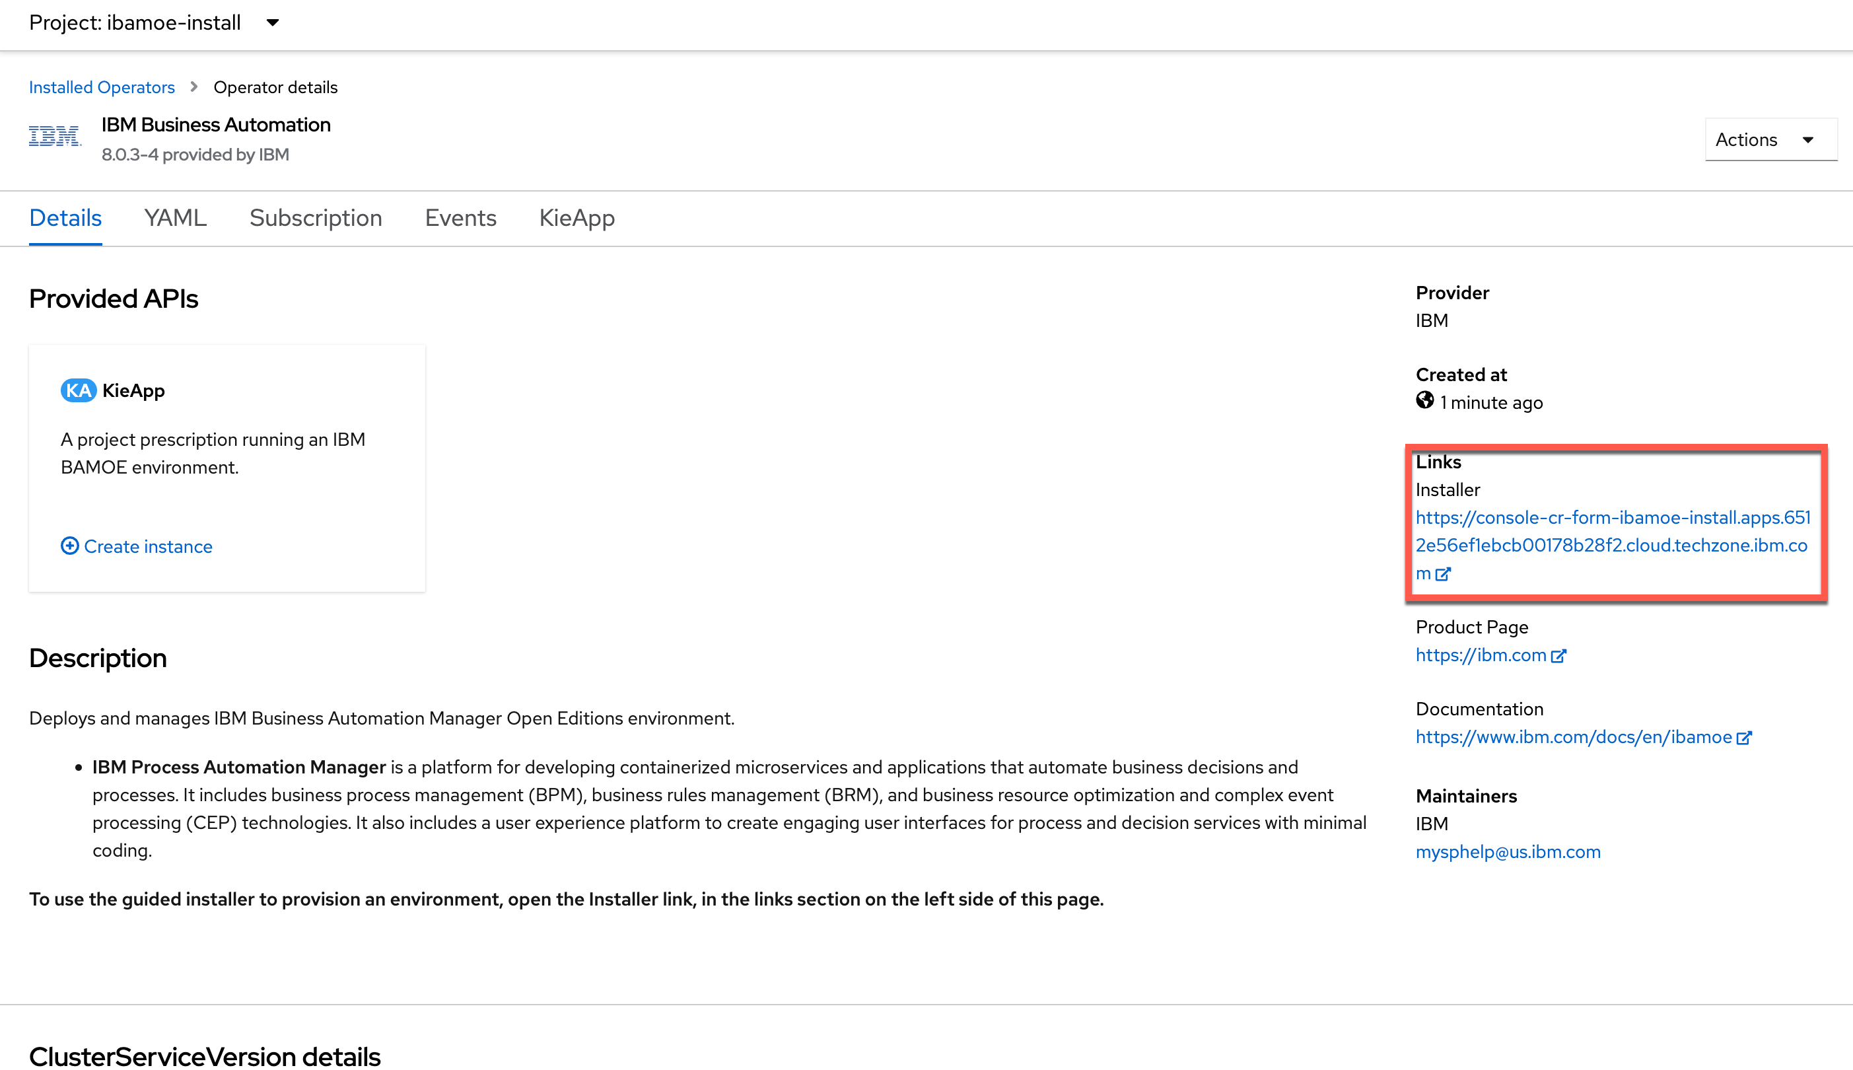The image size is (1853, 1070).
Task: Click the plus icon beside Create instance
Action: (70, 546)
